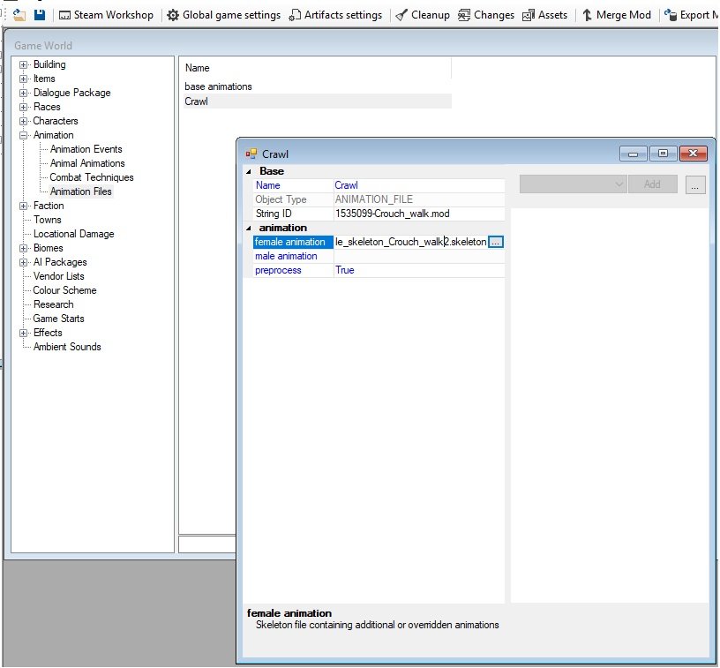The width and height of the screenshot is (720, 668).
Task: Select the 'base animations' list row
Action: point(317,86)
